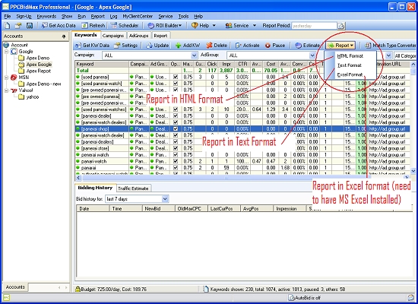Open the AdGroup filter dropdown
418x304 pixels.
click(312, 55)
